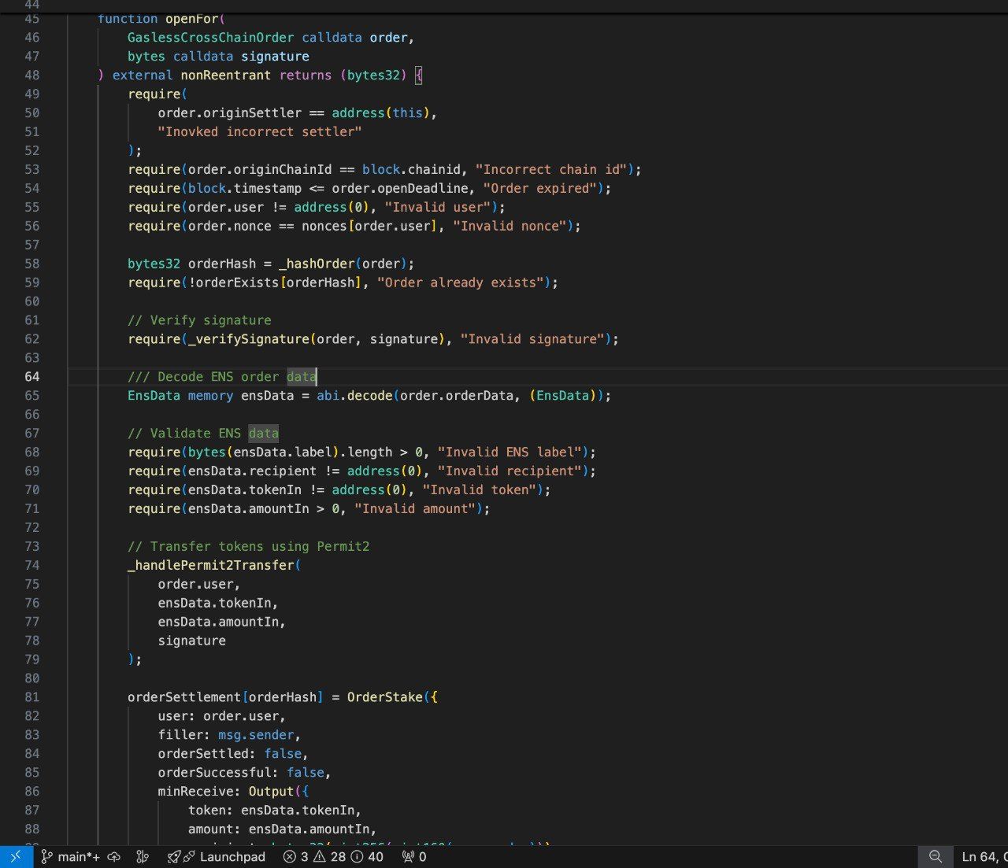Open the git graph icon in status bar
The width and height of the screenshot is (1008, 868).
tap(143, 857)
